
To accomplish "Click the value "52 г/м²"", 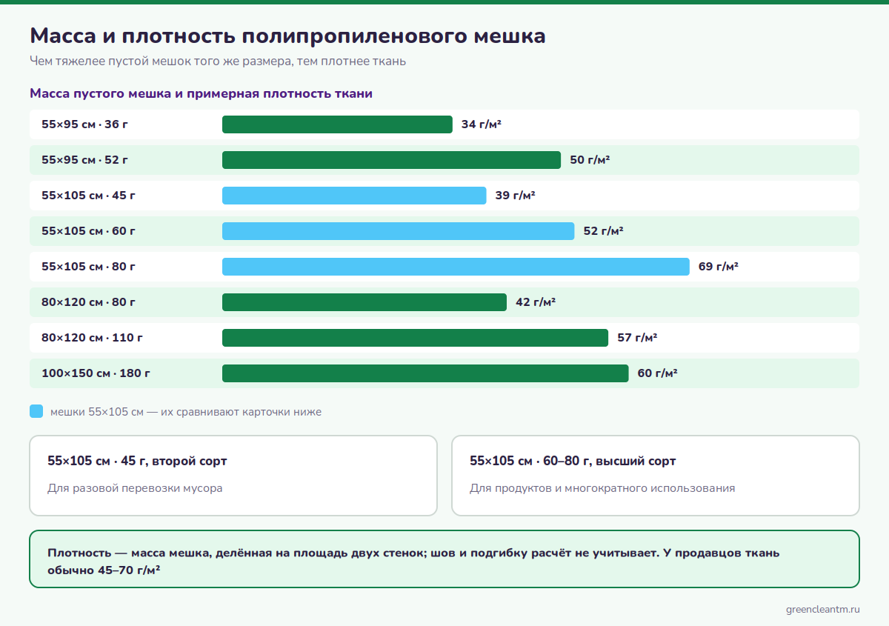I will pos(603,231).
